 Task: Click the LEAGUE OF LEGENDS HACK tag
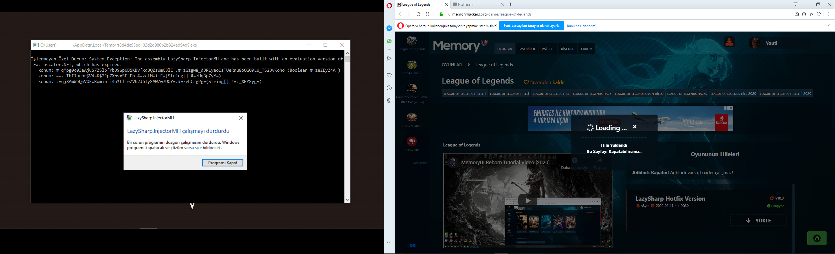point(592,94)
